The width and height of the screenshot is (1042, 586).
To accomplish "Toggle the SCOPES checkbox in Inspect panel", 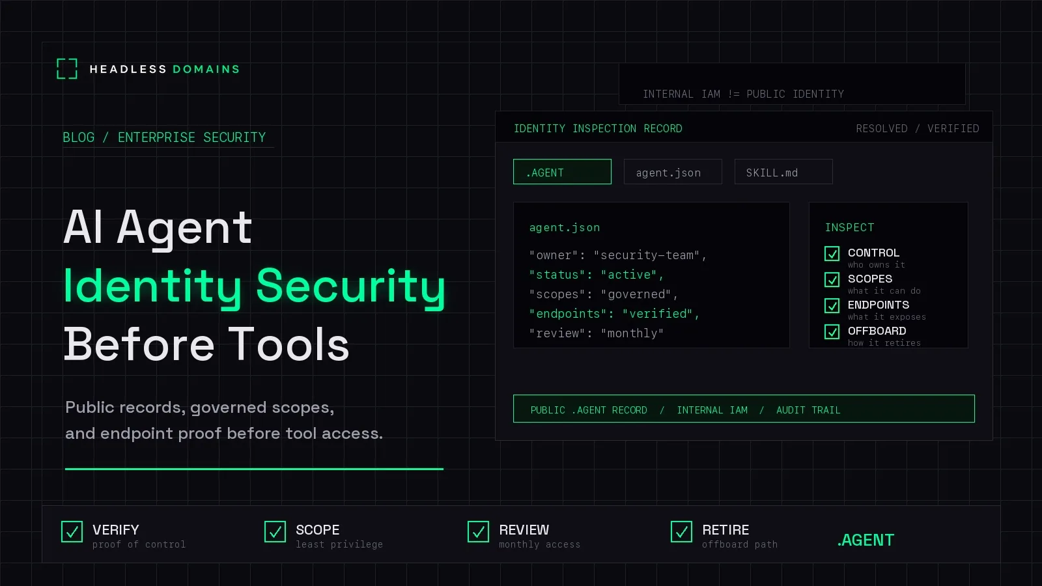I will (x=832, y=279).
